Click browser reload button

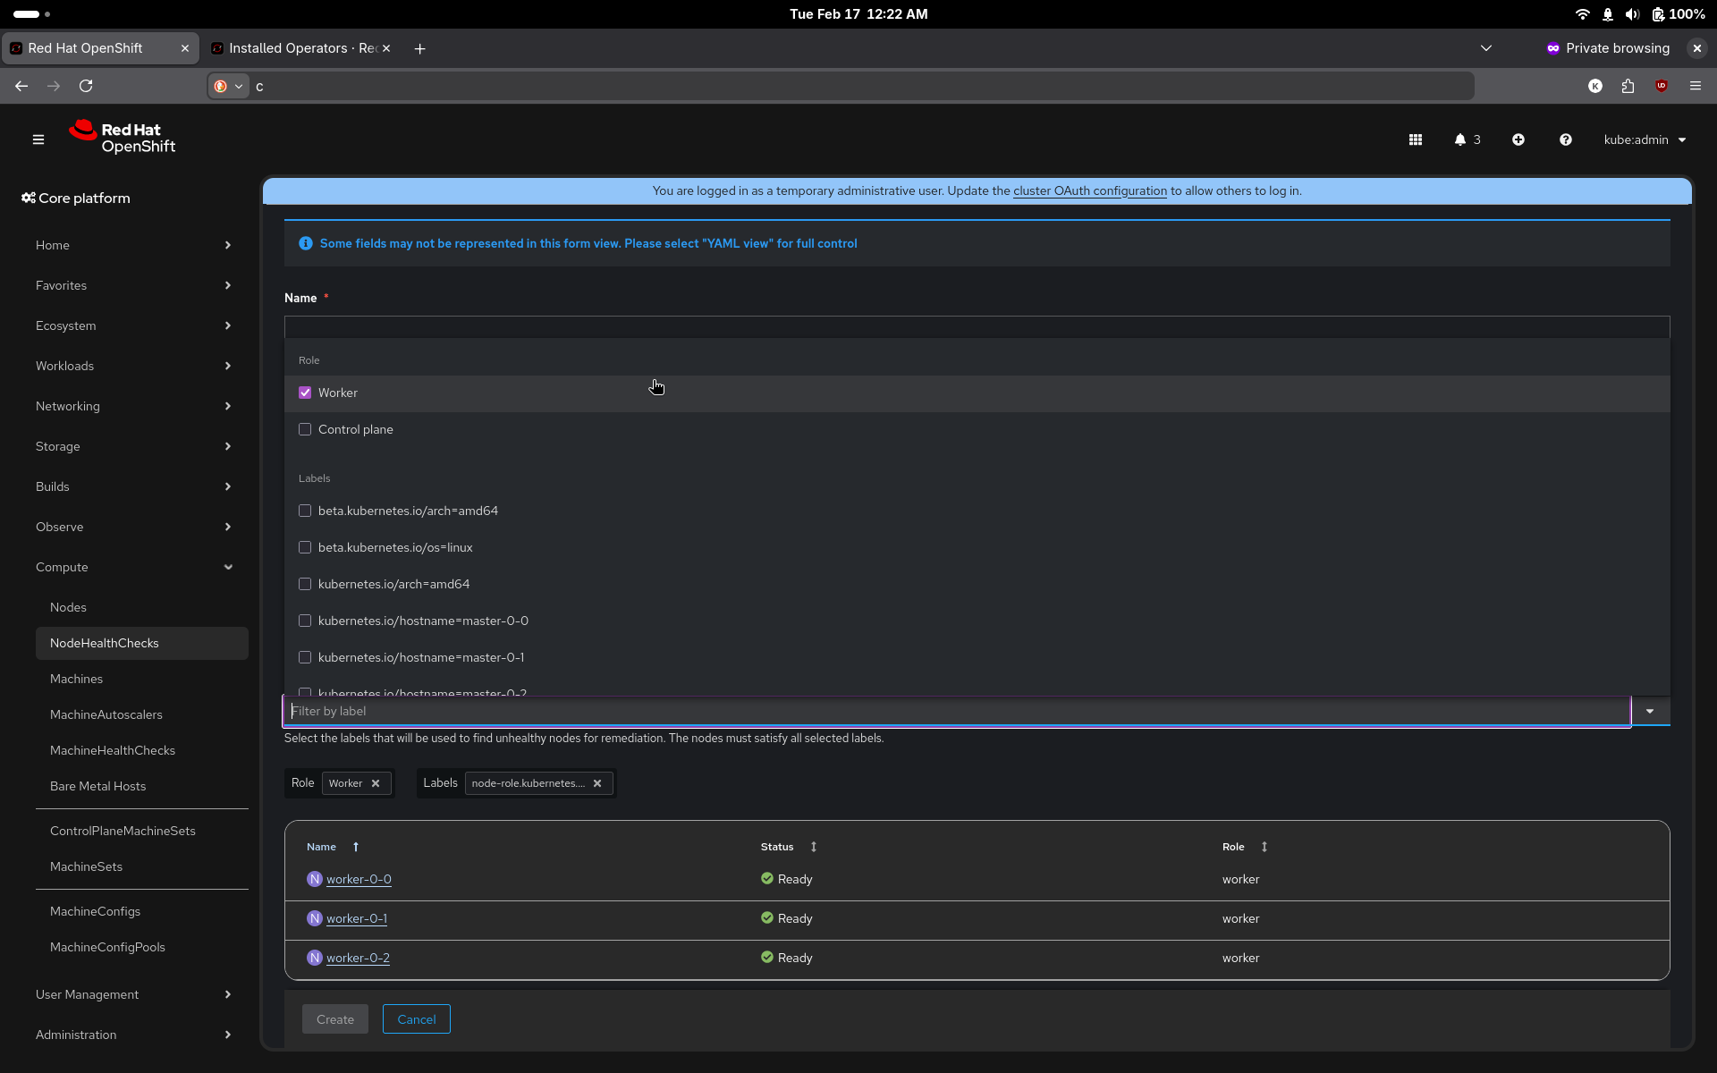[x=86, y=86]
